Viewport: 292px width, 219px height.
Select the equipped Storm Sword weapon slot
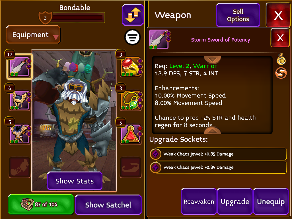(20, 67)
